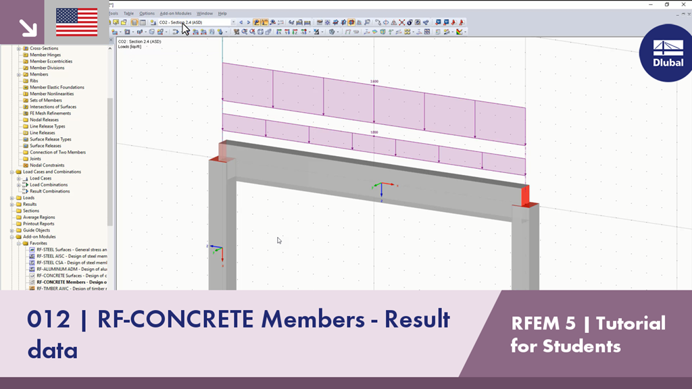Expand the Results tree node
Screen dimensions: 692x389
click(x=12, y=204)
